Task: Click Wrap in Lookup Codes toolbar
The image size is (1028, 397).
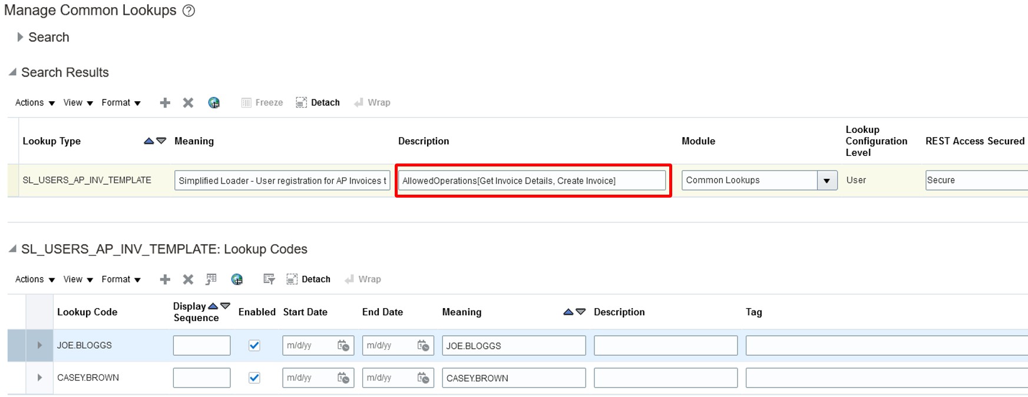Action: click(x=363, y=279)
